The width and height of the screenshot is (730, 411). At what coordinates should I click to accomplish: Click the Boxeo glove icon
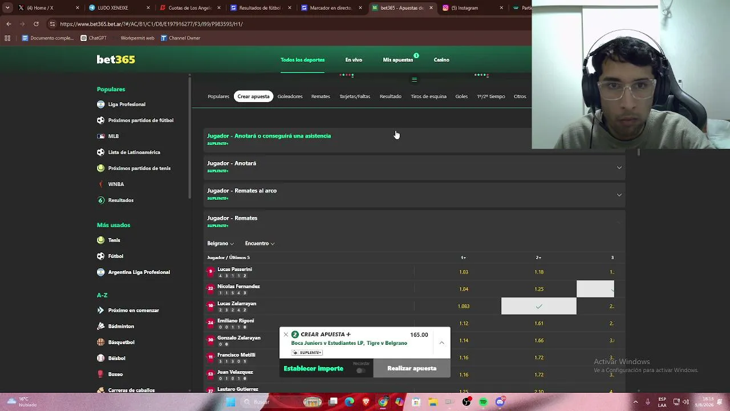point(101,374)
